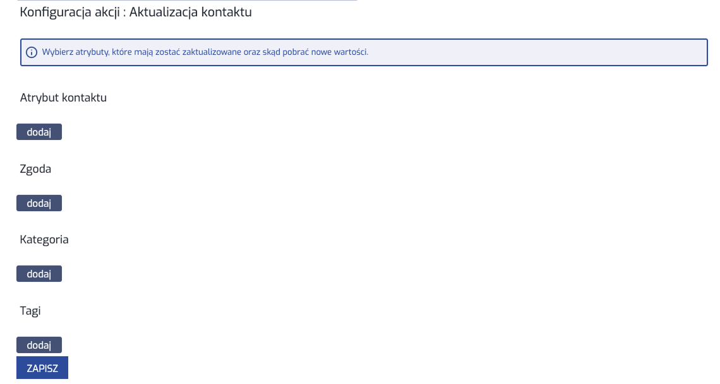Click the gray divider line above the title
The image size is (720, 384).
coord(189,1)
